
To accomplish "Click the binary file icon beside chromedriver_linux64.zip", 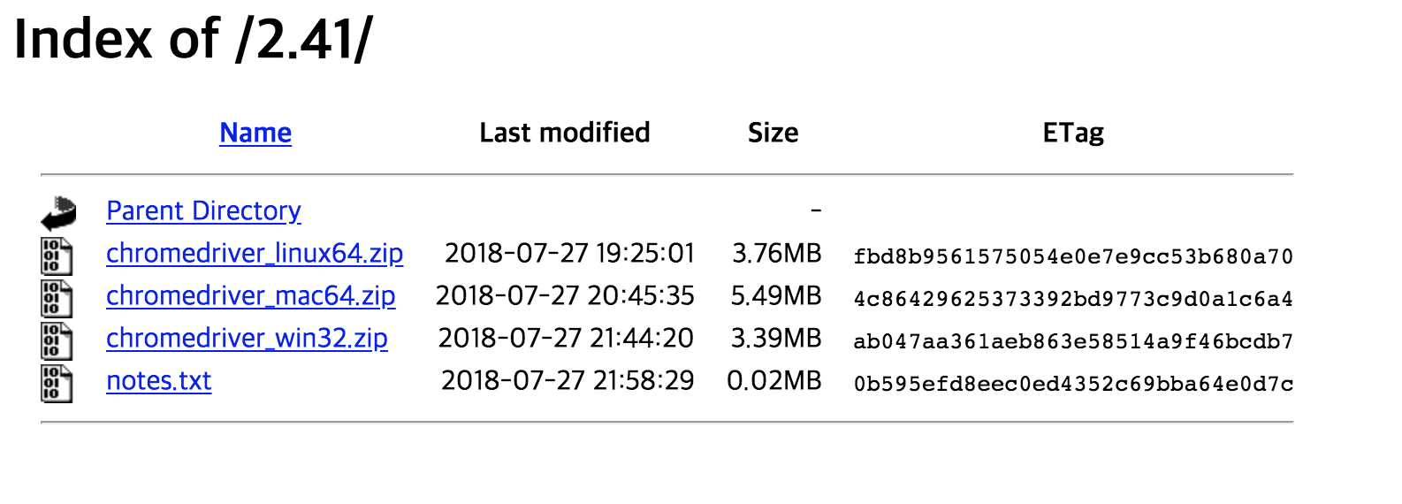I will point(57,256).
